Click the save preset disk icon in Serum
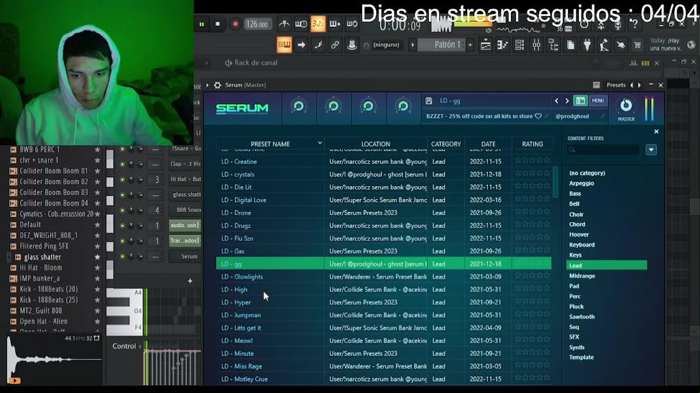Image resolution: width=700 pixels, height=393 pixels. tap(429, 101)
